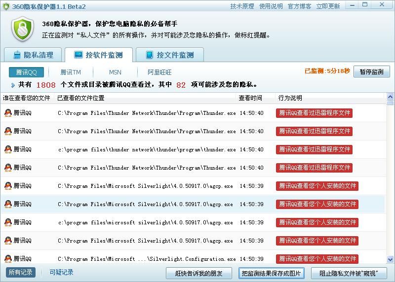Open the 按文件监测 tab

[x=170, y=55]
